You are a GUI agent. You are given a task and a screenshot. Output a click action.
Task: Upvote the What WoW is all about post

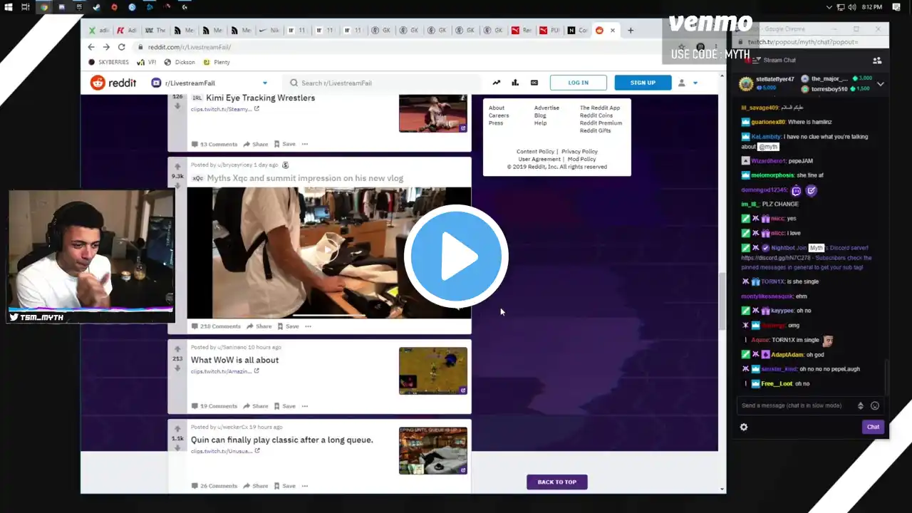tap(177, 349)
